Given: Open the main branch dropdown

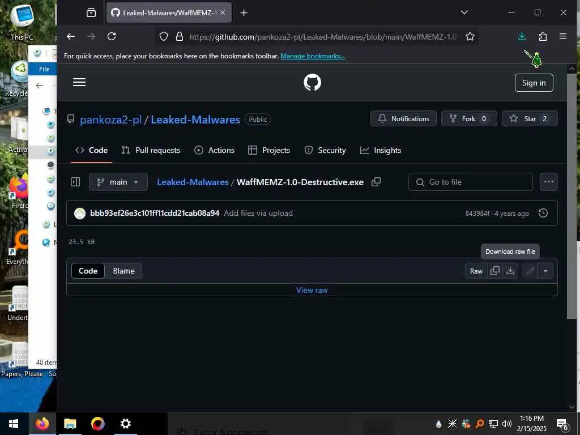Looking at the screenshot, I should [x=118, y=182].
